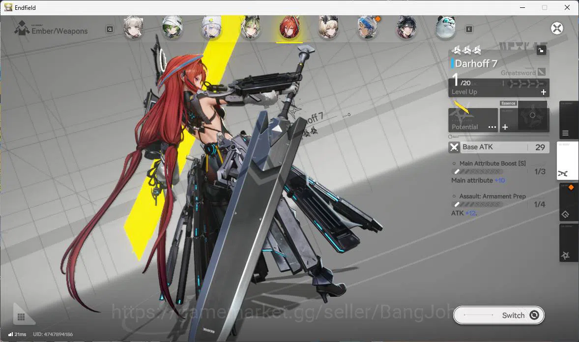Minimize the Endfield window

(x=522, y=7)
